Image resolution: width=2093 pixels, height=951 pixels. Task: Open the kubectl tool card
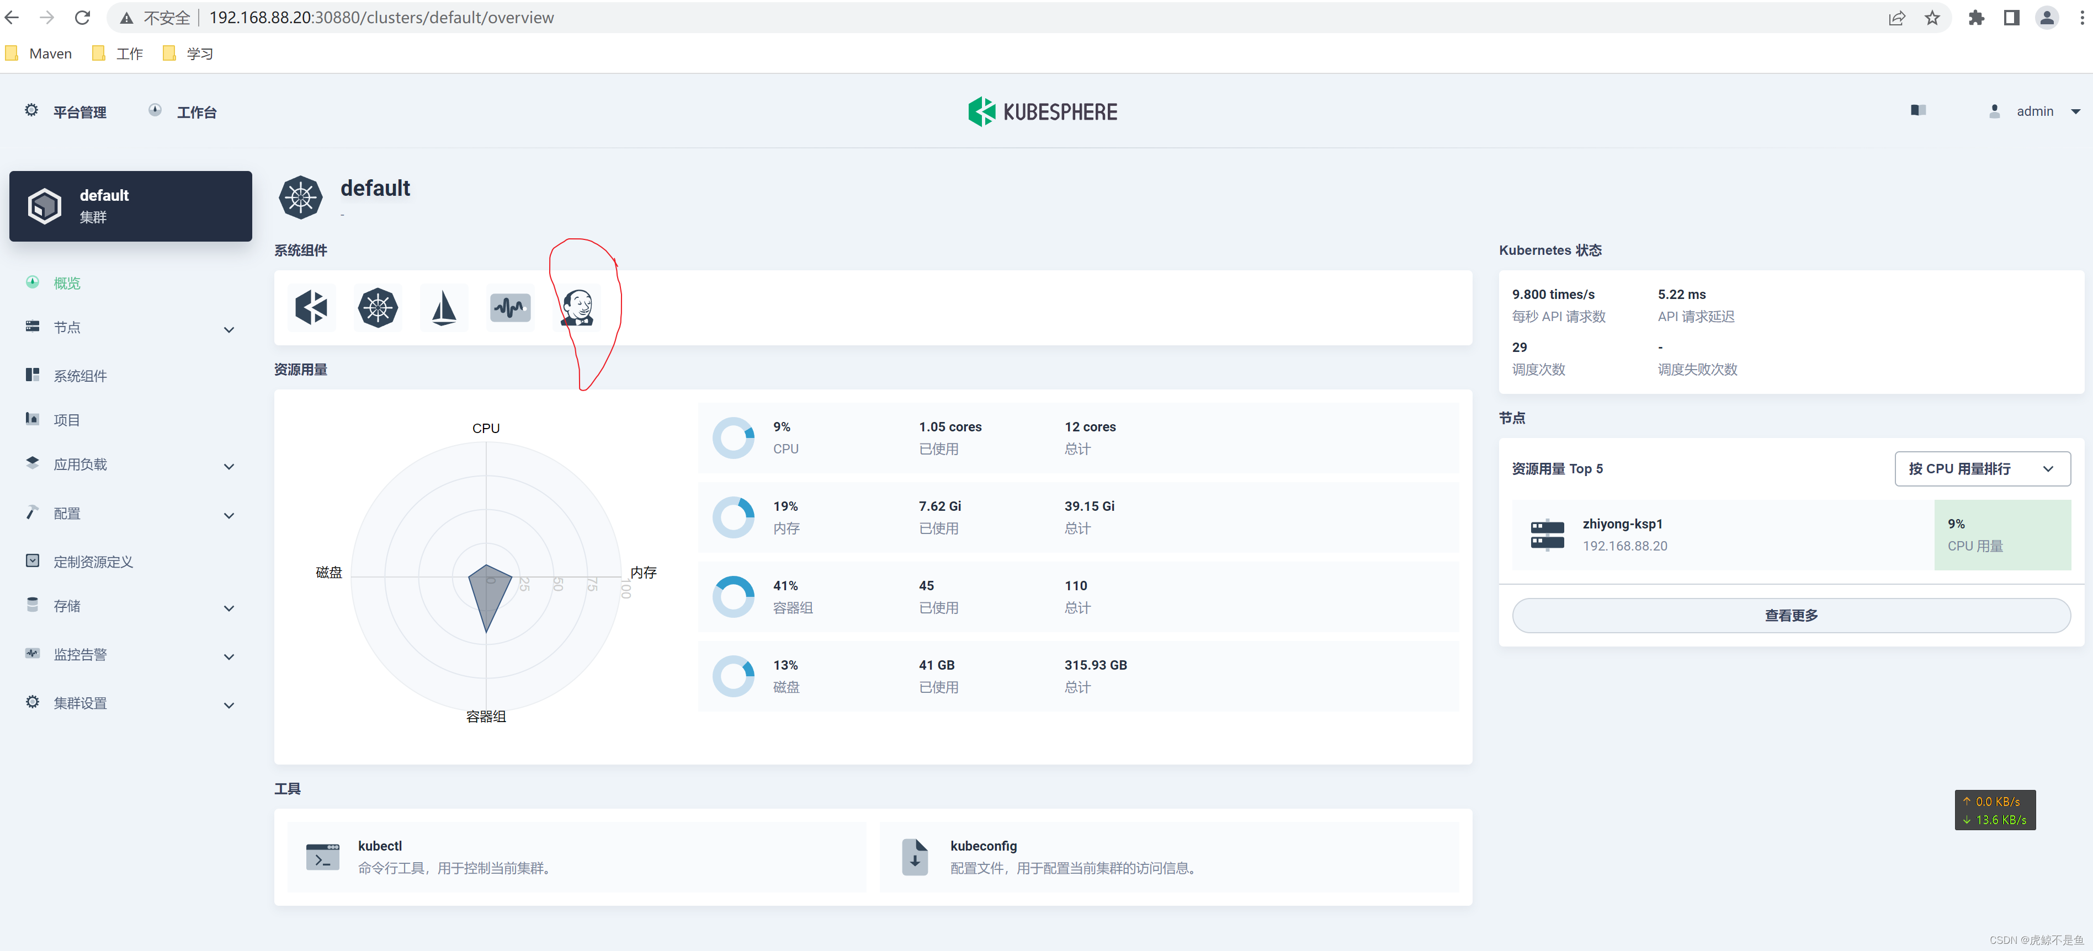pos(577,857)
